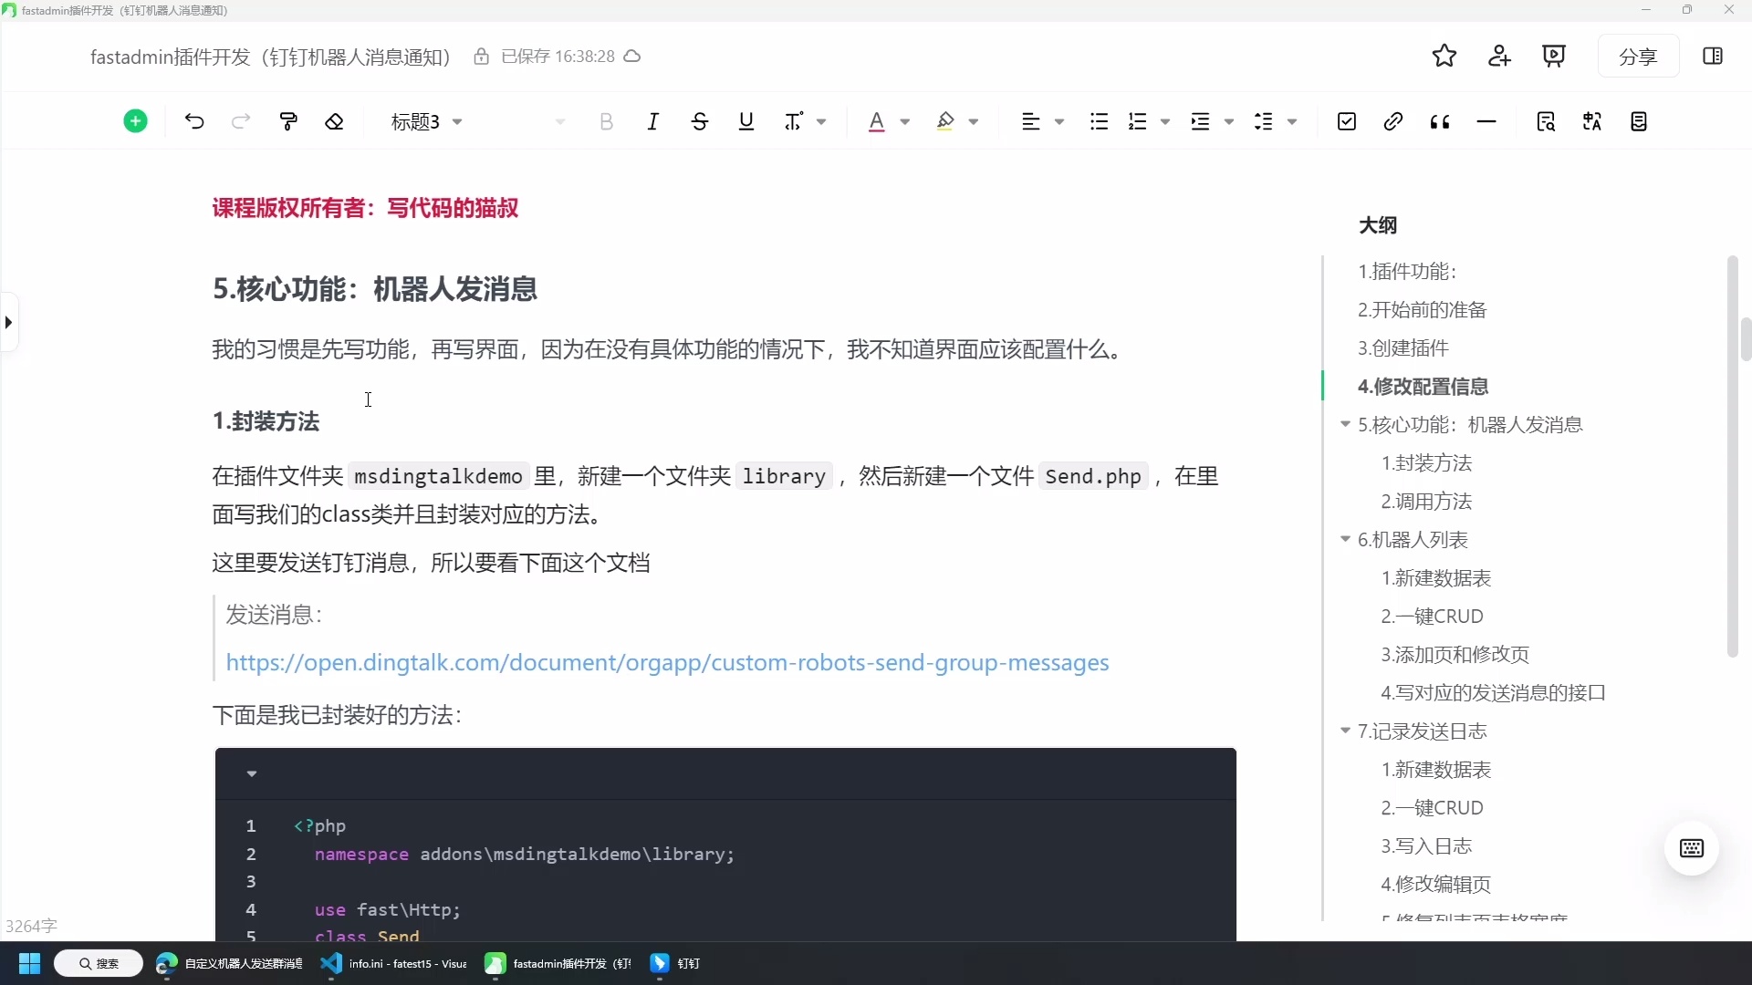Apply strikethrough formatting
The height and width of the screenshot is (985, 1752).
[x=699, y=121]
